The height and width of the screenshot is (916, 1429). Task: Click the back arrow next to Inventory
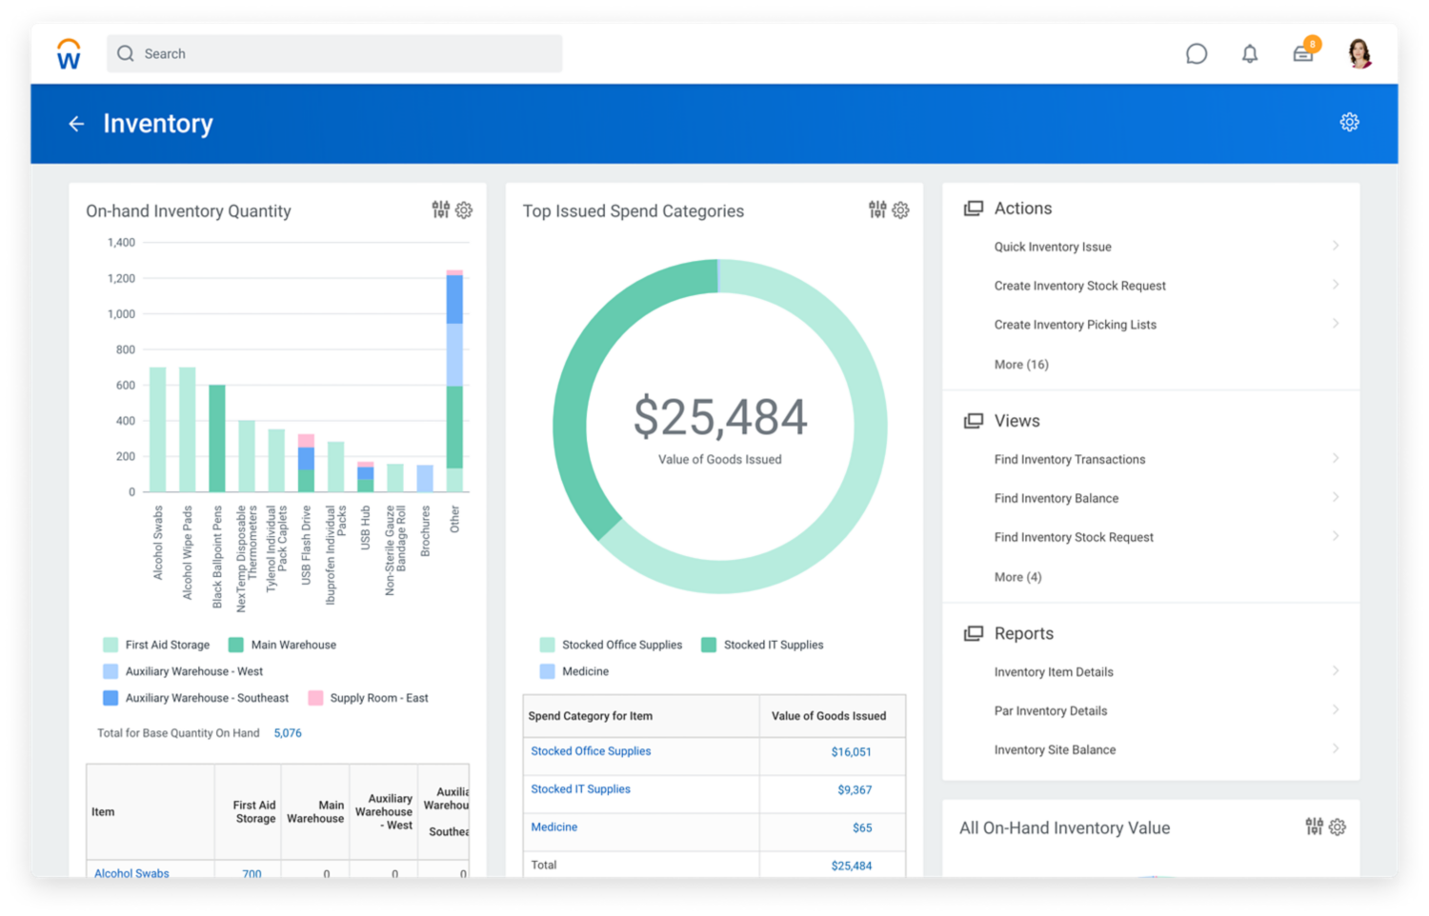pos(76,124)
